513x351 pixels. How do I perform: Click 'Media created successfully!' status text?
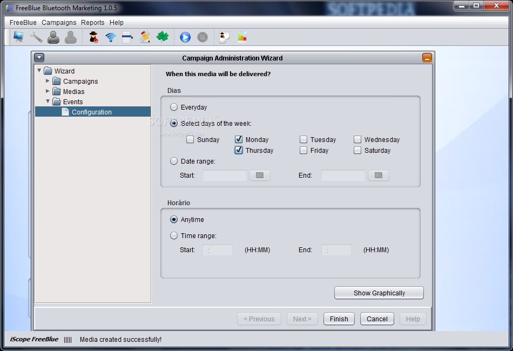tap(121, 340)
